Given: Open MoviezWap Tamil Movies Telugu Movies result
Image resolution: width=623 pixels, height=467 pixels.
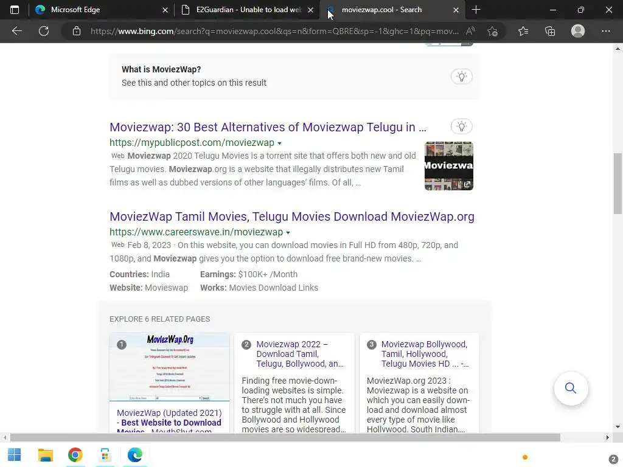Looking at the screenshot, I should point(292,216).
